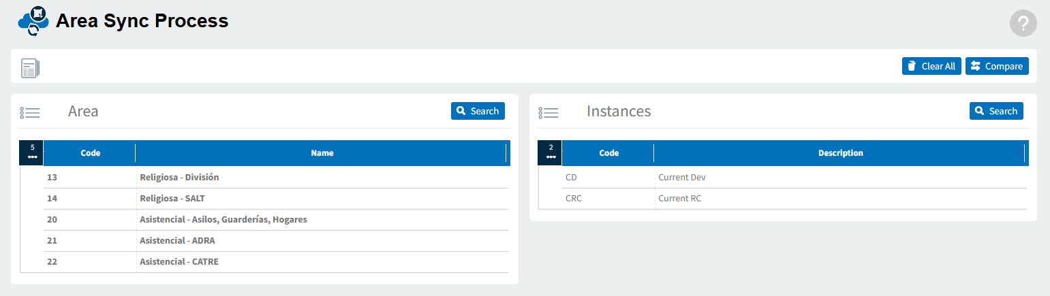1050x296 pixels.
Task: Open the help question mark icon
Action: [1023, 23]
